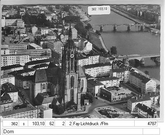Select the 4787 number field

146,124
